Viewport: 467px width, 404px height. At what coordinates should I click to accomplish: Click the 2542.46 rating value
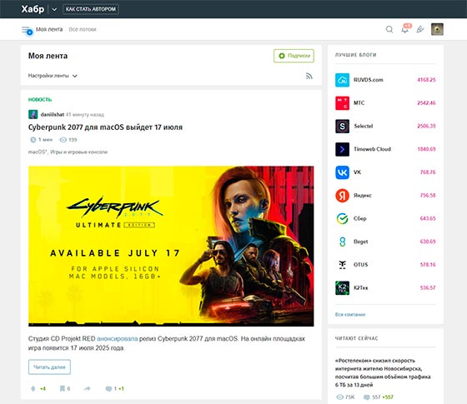(x=426, y=103)
